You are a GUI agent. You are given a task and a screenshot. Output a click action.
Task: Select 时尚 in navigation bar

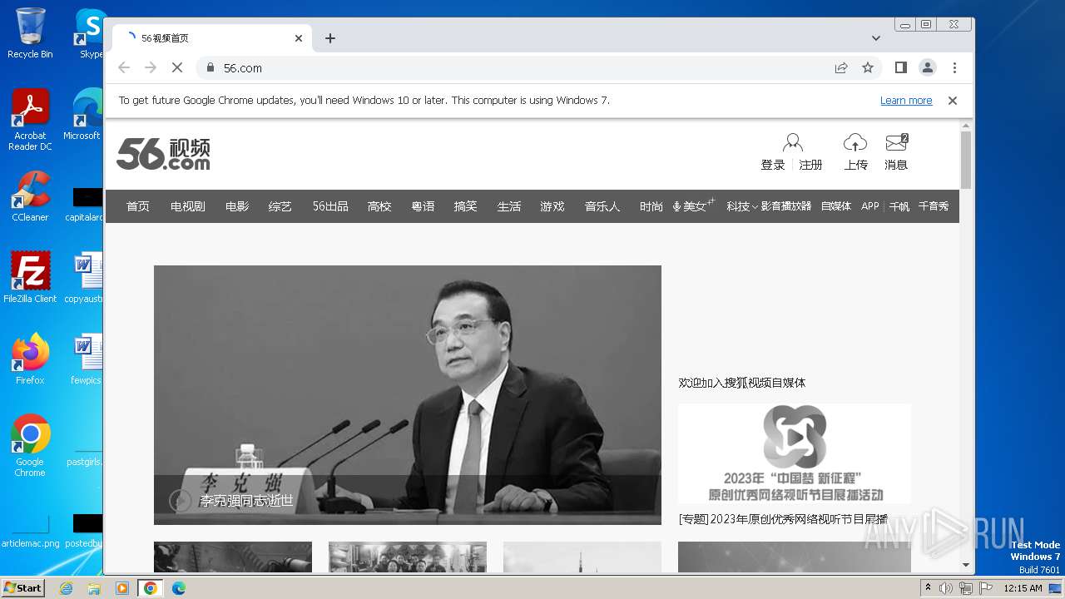[x=651, y=206]
